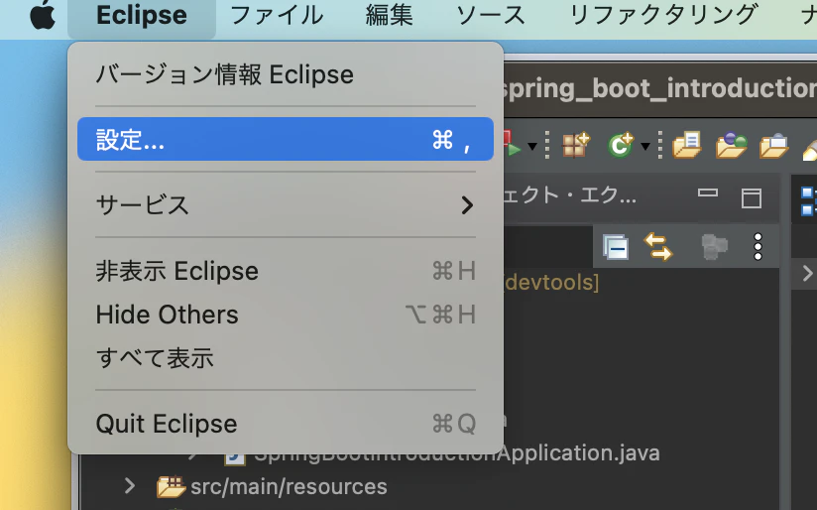817x510 pixels.
Task: Open the リファクタリング menu
Action: (663, 15)
